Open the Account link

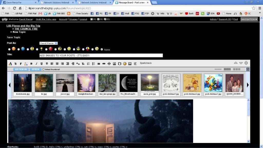tap(63, 19)
